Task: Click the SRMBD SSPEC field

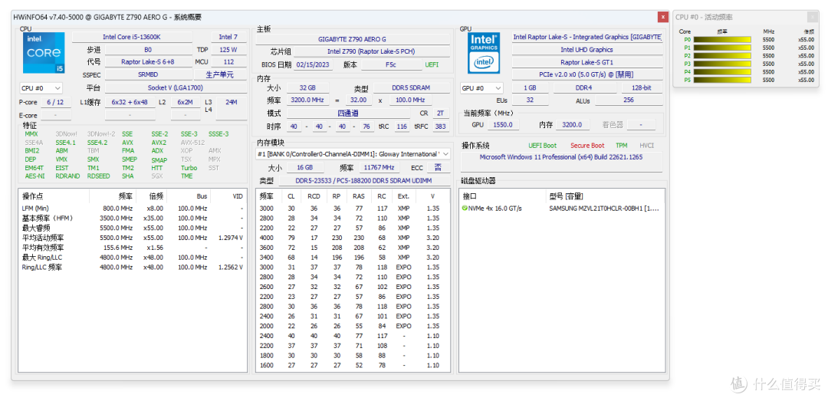Action: 149,75
